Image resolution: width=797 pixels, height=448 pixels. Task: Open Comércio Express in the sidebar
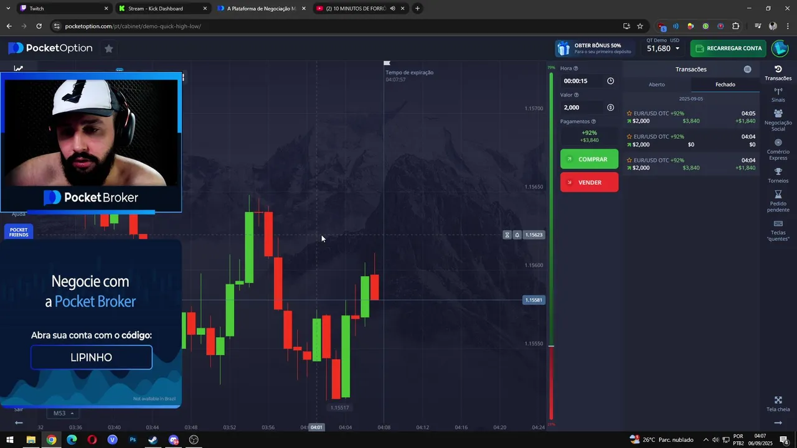coord(778,150)
